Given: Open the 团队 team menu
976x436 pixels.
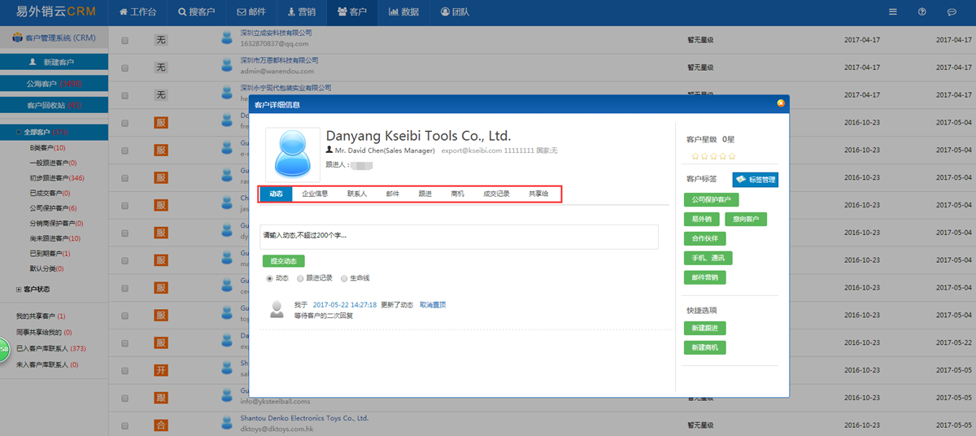Looking at the screenshot, I should (x=455, y=12).
